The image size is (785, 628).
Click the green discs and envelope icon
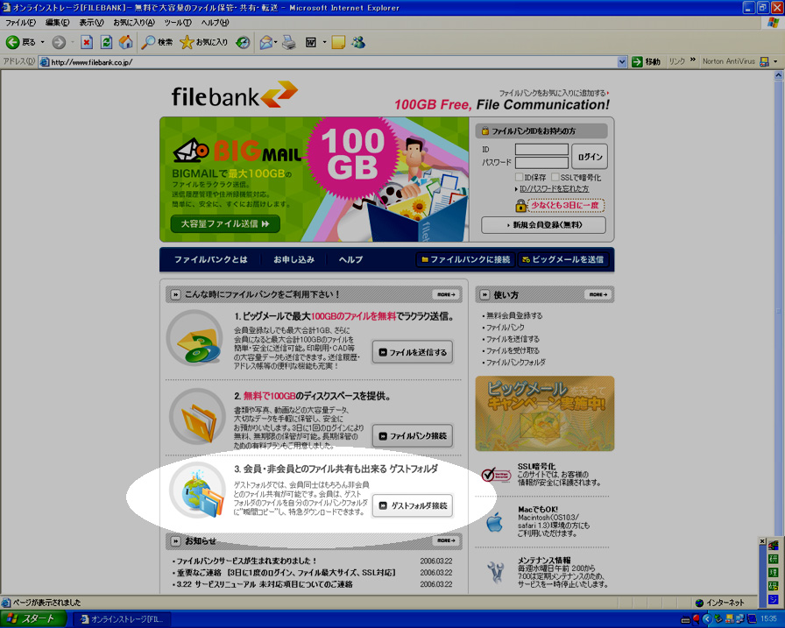pyautogui.click(x=195, y=338)
